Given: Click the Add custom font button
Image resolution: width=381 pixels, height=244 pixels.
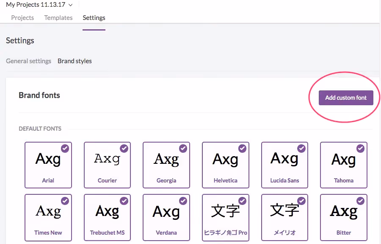Looking at the screenshot, I should pos(346,98).
